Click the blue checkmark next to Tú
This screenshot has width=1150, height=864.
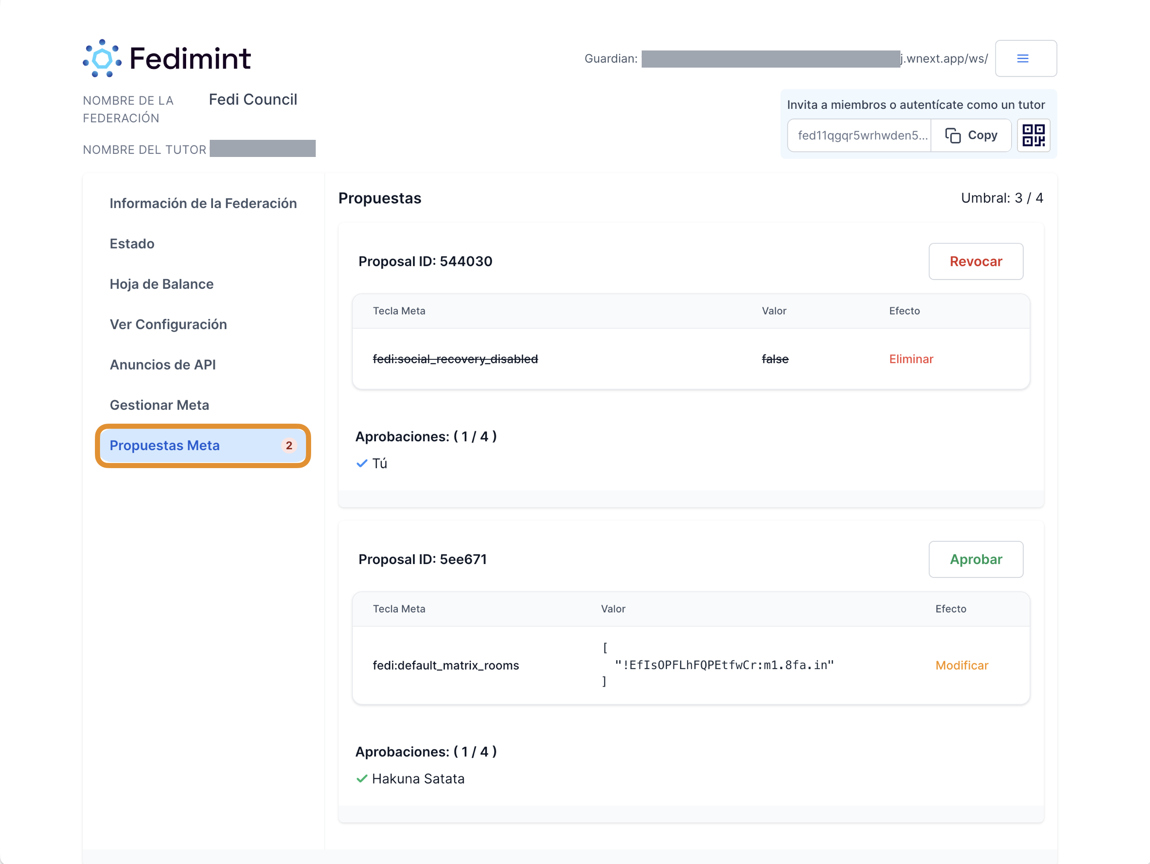point(362,463)
